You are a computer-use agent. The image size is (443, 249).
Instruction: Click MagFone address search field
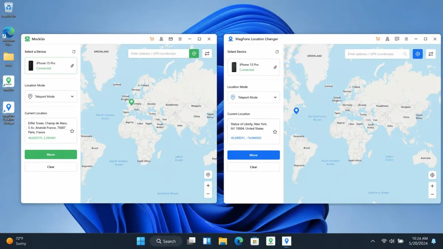pyautogui.click(x=377, y=54)
